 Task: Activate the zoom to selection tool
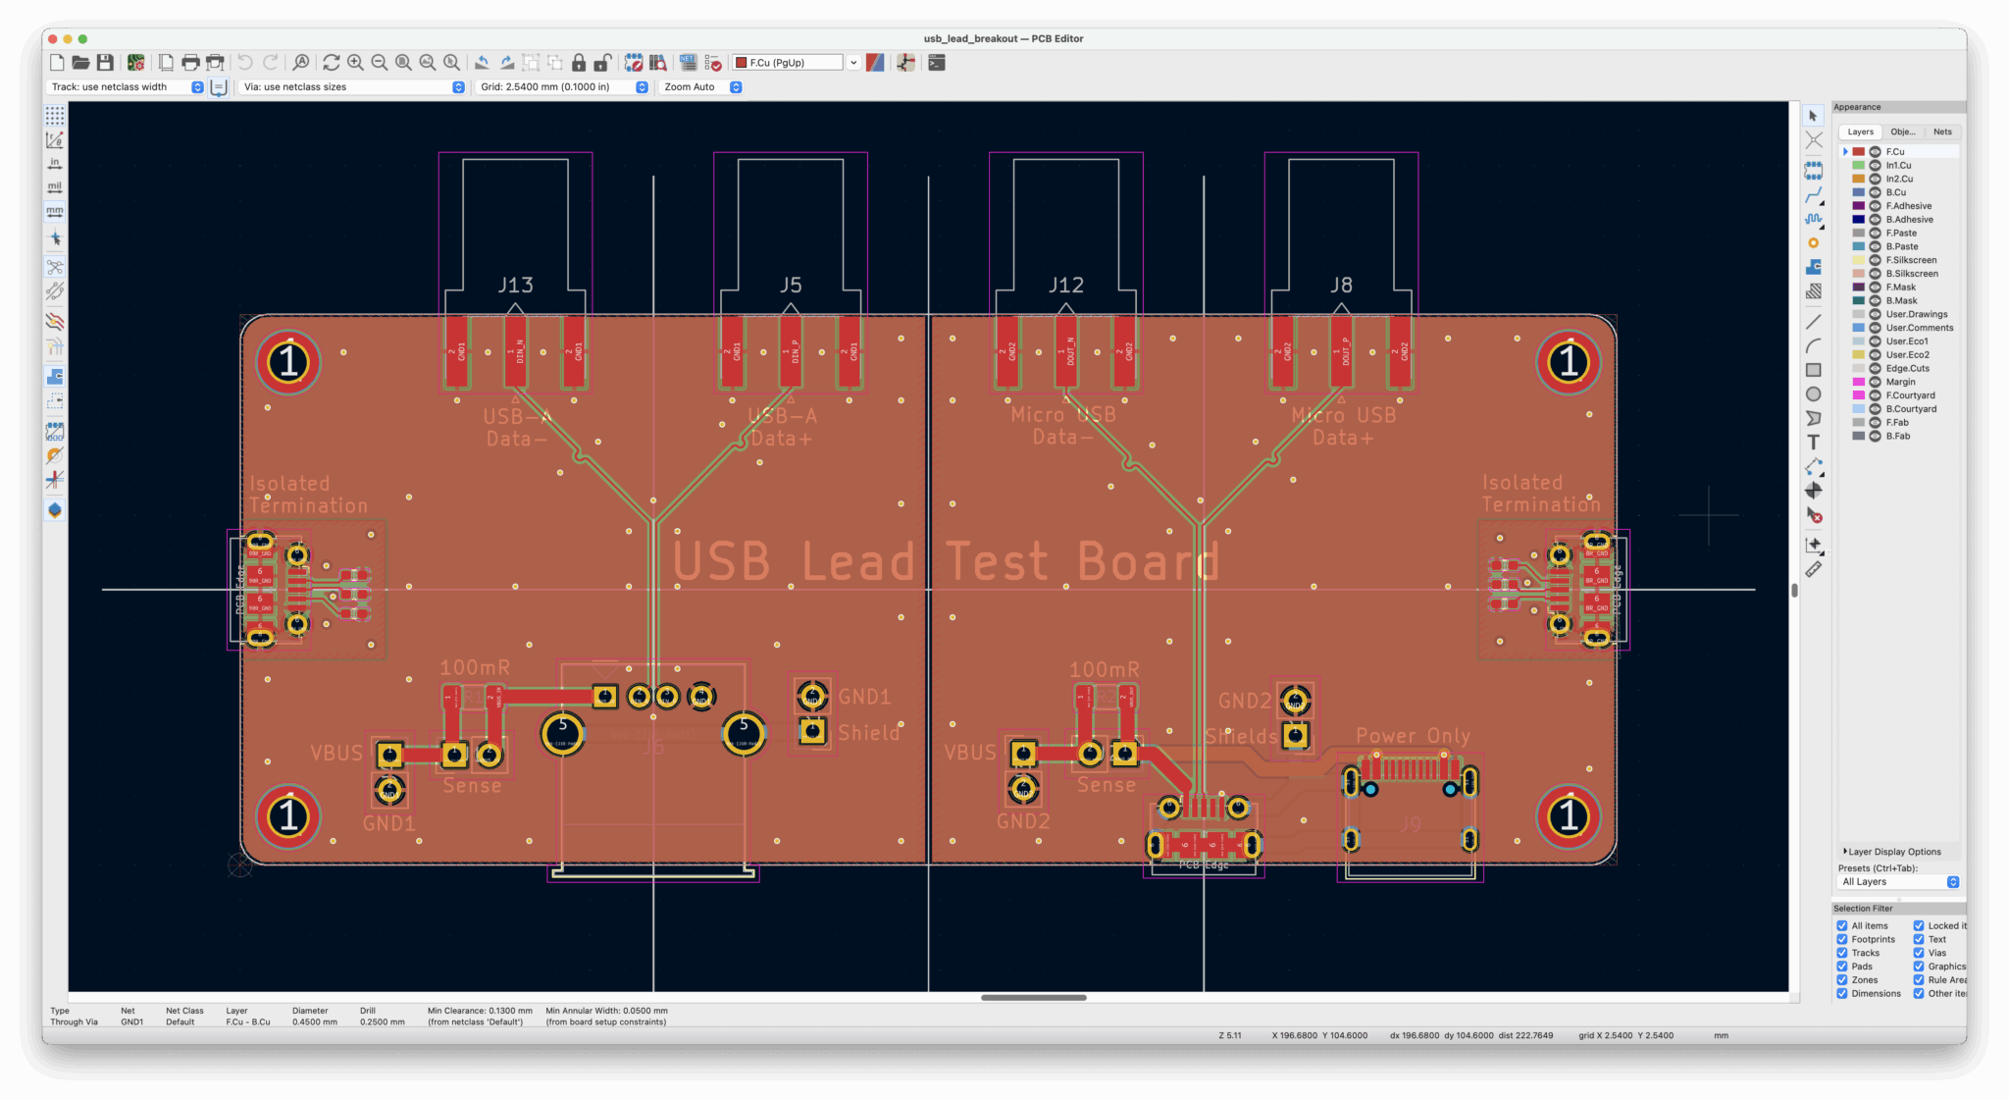coord(451,63)
